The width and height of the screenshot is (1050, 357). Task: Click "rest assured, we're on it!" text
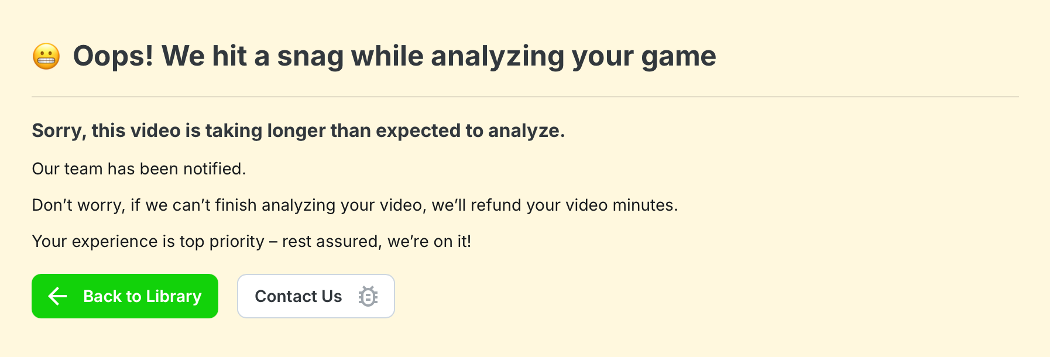[376, 241]
